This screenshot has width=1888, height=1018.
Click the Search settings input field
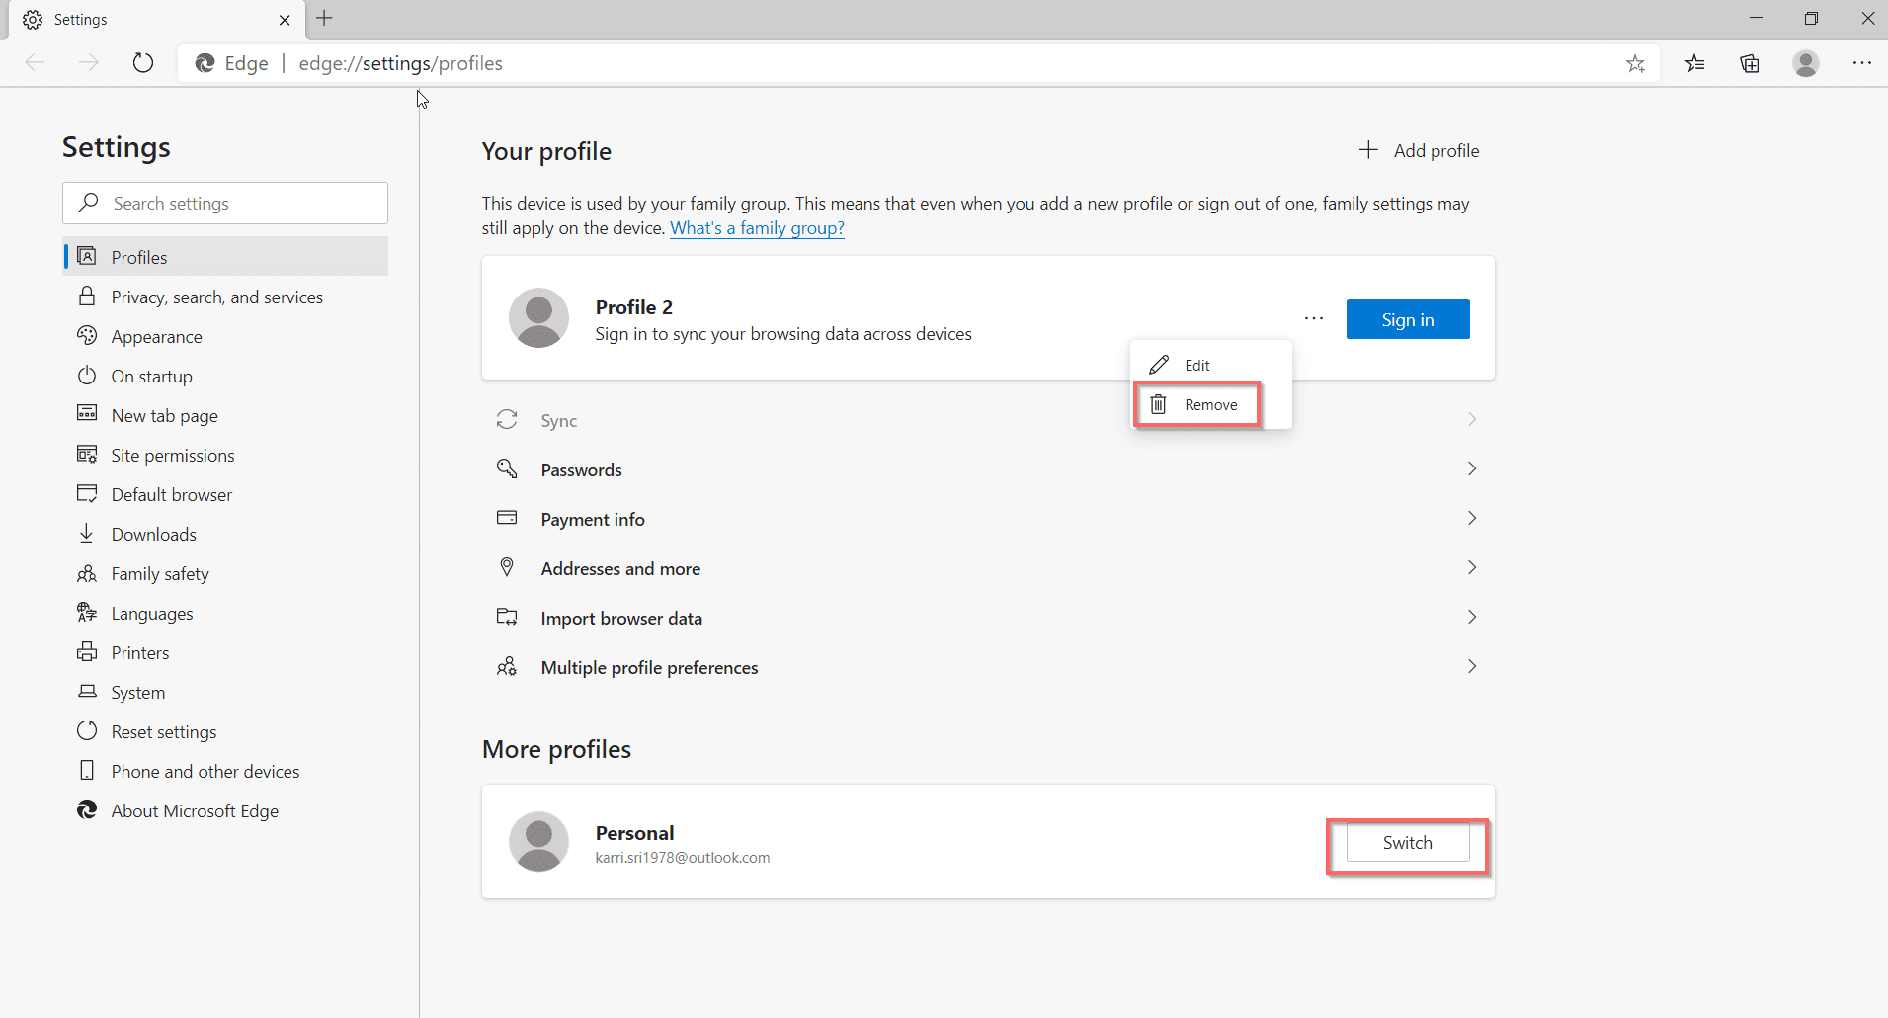[x=224, y=203]
